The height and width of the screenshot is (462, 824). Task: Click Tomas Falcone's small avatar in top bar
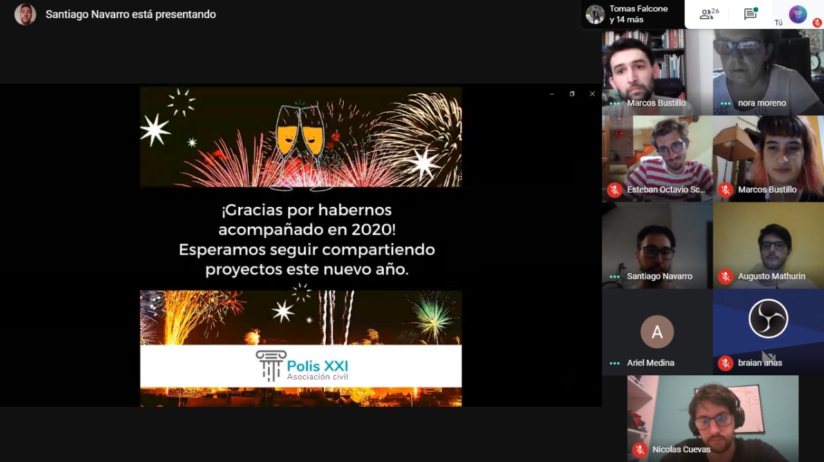(x=595, y=14)
